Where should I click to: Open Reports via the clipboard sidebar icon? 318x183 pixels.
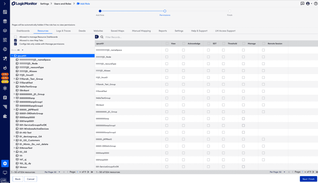5,98
